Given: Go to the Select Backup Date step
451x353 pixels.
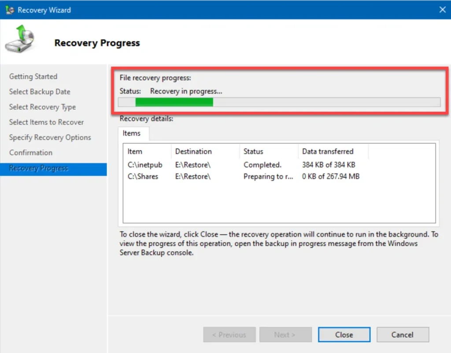Looking at the screenshot, I should 40,92.
